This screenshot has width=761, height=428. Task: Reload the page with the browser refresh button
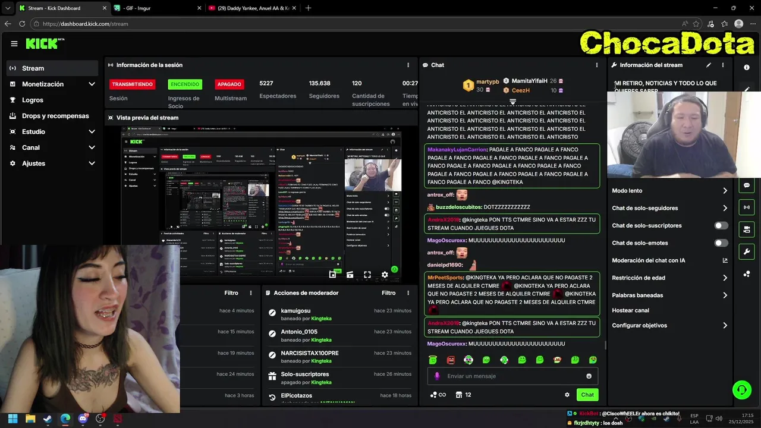[22, 24]
